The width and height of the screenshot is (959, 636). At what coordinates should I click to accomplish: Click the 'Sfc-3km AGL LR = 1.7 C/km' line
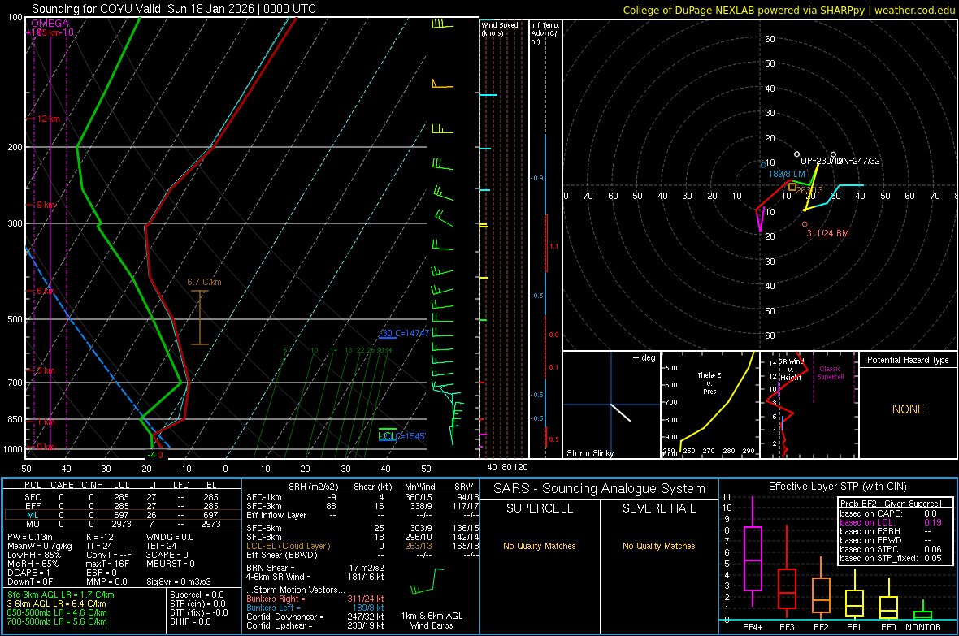(61, 595)
